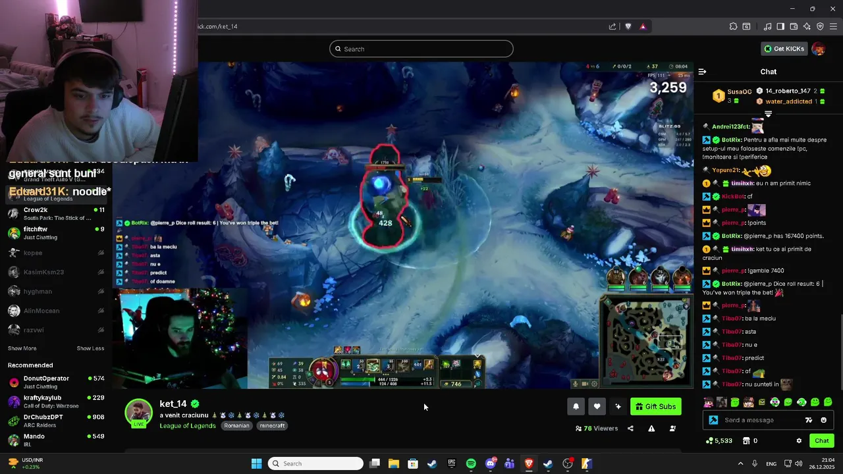The height and width of the screenshot is (474, 843).
Task: Click the tab search icon in toolbar
Action: pyautogui.click(x=746, y=26)
